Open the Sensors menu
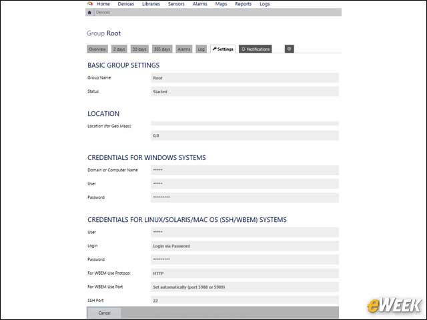Image resolution: width=427 pixels, height=320 pixels. click(176, 4)
